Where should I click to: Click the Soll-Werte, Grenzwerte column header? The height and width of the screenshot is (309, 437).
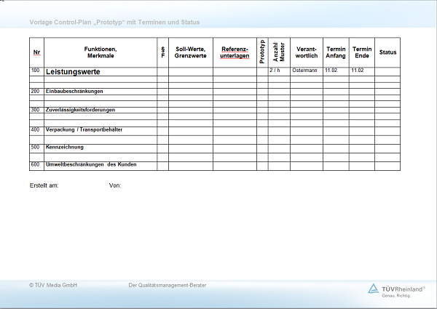coord(191,52)
